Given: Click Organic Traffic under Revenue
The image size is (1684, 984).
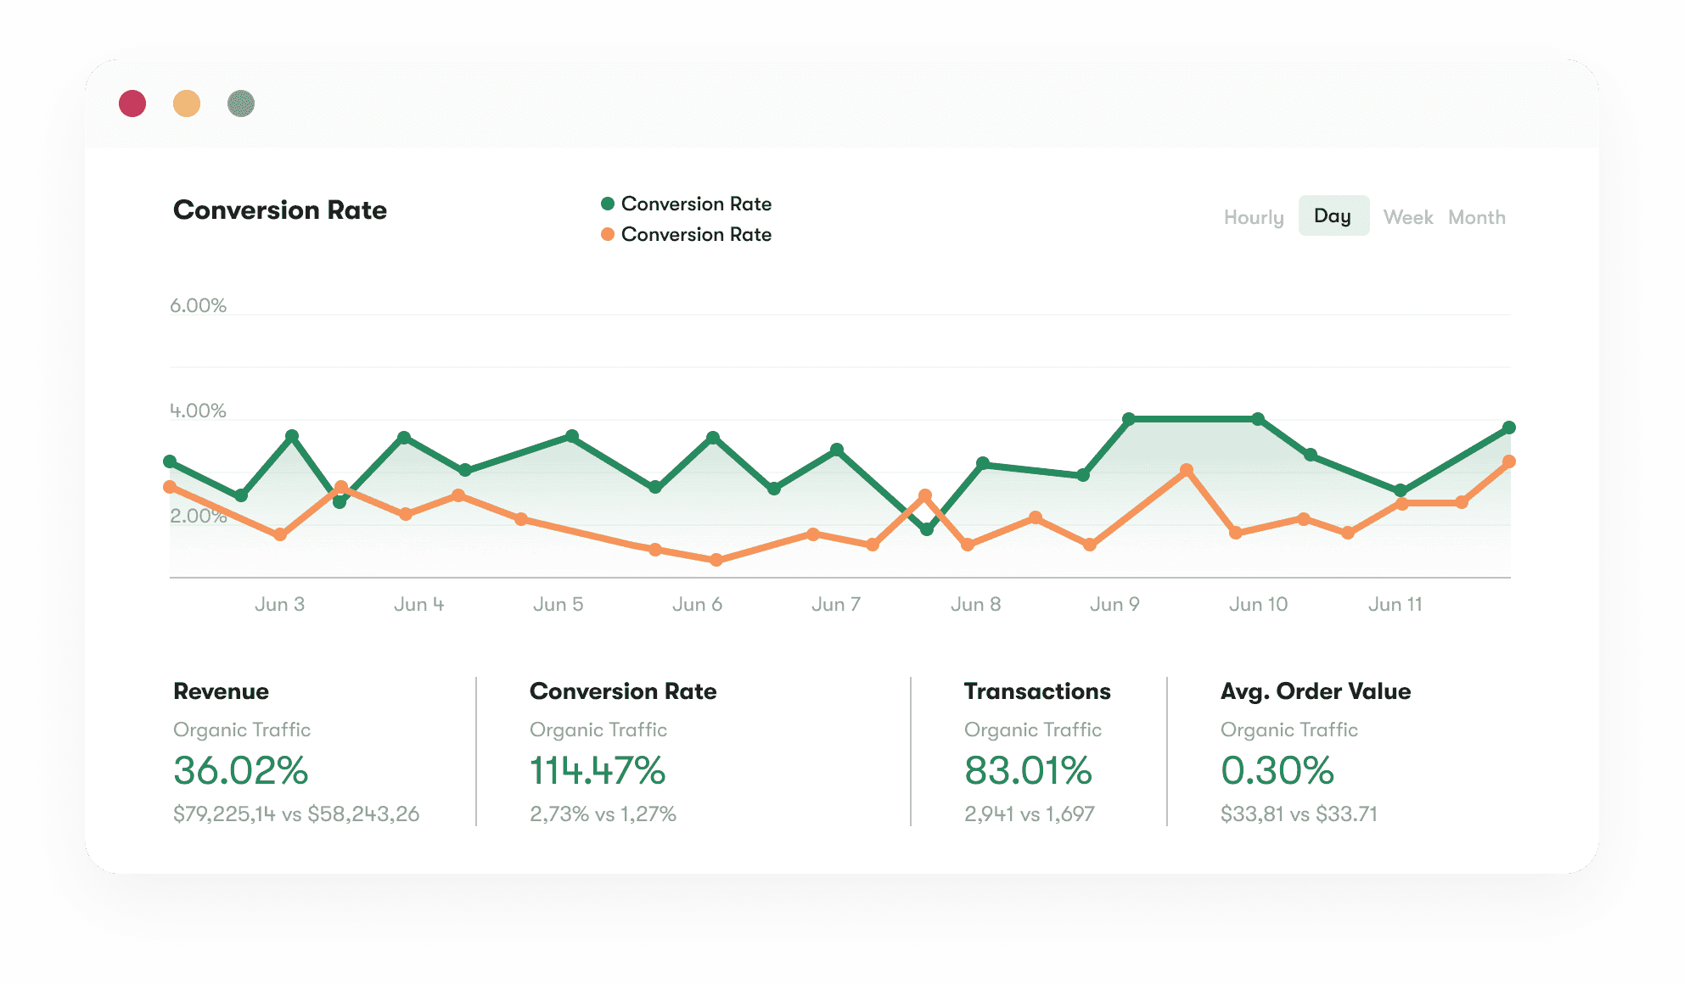Looking at the screenshot, I should coord(242,730).
